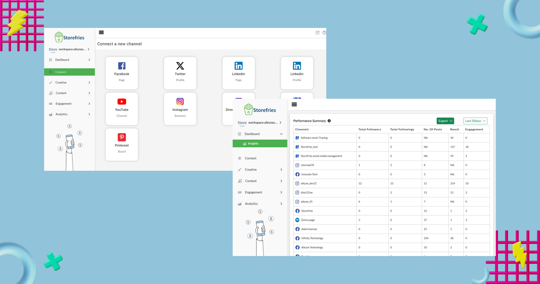Click the No. Of Posts column header

[x=433, y=129]
